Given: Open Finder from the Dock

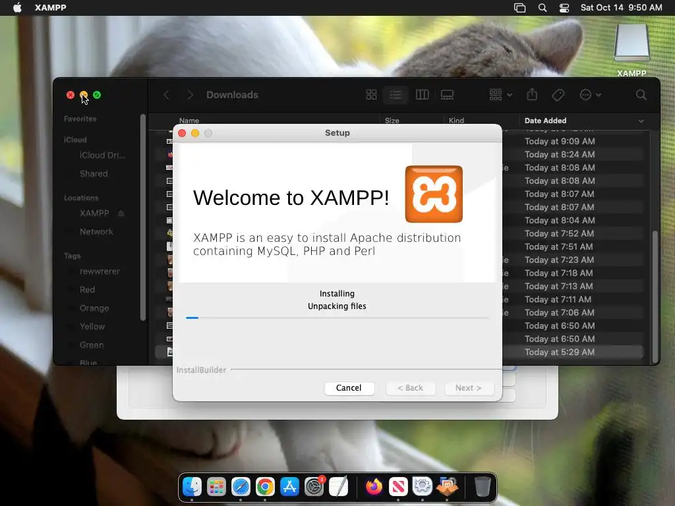Looking at the screenshot, I should point(192,487).
